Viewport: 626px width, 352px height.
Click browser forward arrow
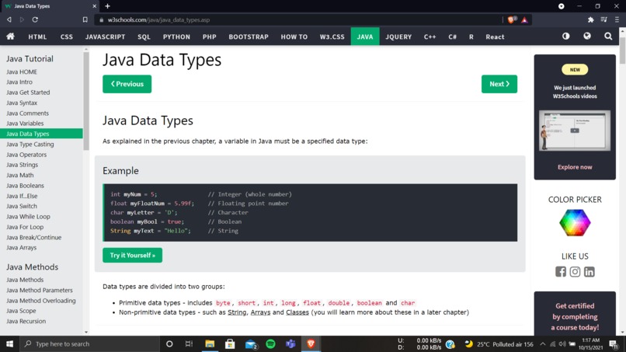22,19
